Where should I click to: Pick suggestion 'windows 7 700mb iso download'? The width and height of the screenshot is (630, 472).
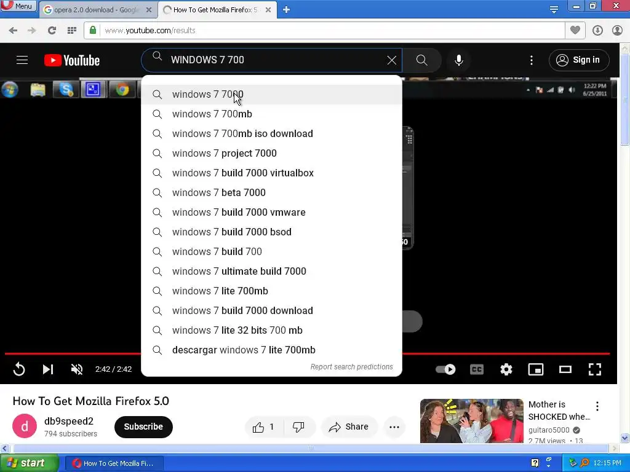click(271, 133)
